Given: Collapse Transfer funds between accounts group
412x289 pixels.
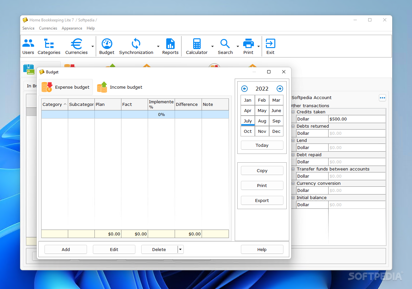Looking at the screenshot, I should click(293, 169).
